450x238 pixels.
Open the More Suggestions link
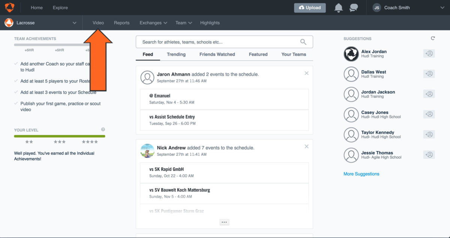pos(361,174)
